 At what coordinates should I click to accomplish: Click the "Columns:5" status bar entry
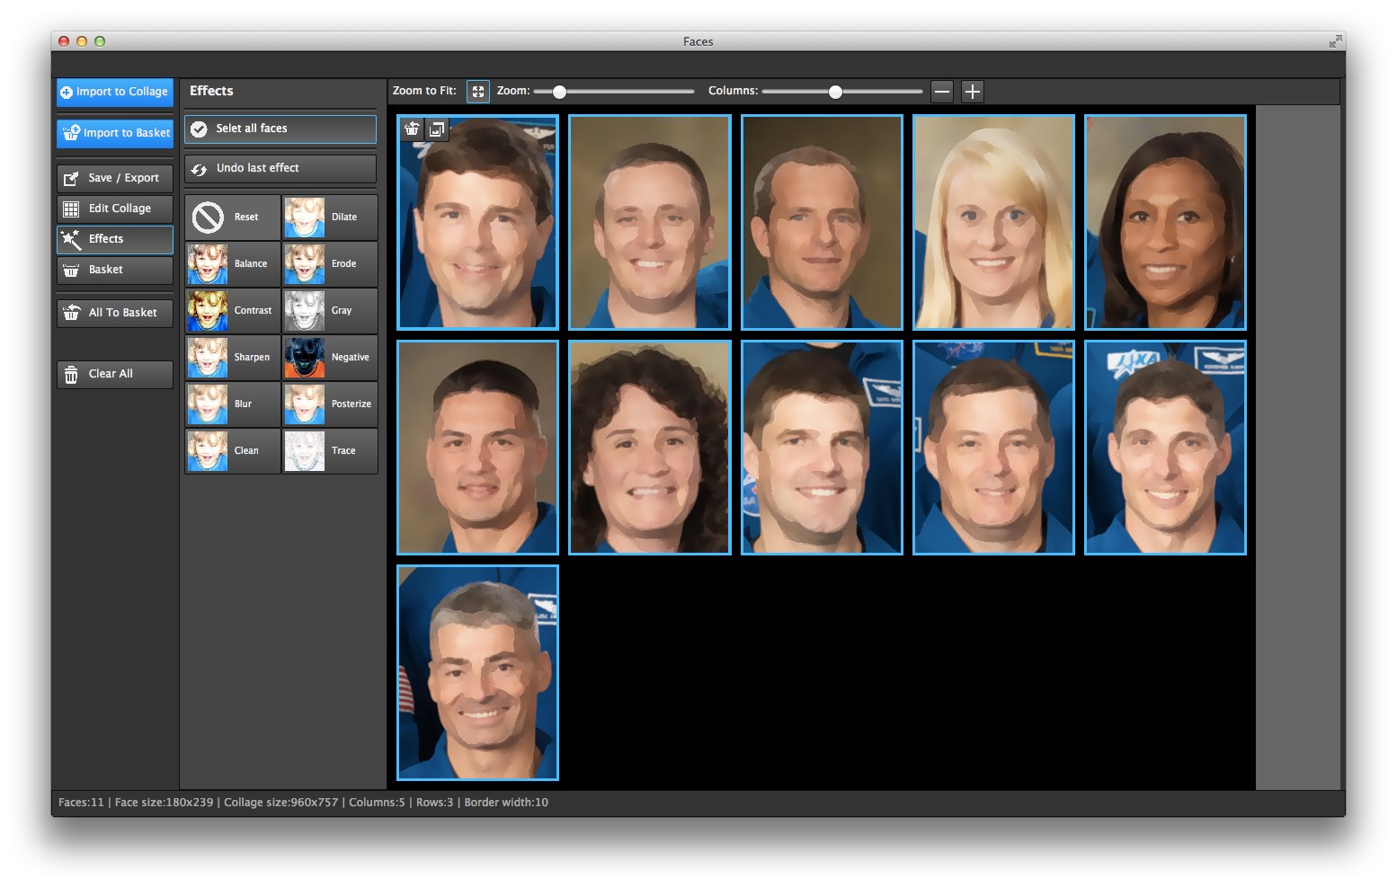[x=377, y=803]
